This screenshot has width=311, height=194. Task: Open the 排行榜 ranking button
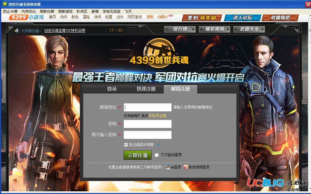180,29
